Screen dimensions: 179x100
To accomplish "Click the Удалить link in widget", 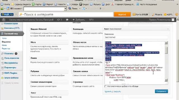I will pyautogui.click(x=108, y=91).
